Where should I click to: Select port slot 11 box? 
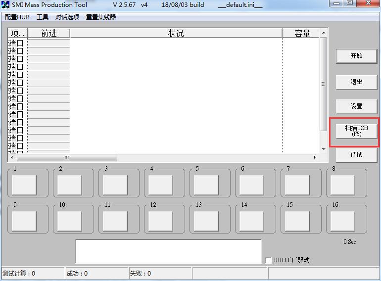click(x=115, y=221)
